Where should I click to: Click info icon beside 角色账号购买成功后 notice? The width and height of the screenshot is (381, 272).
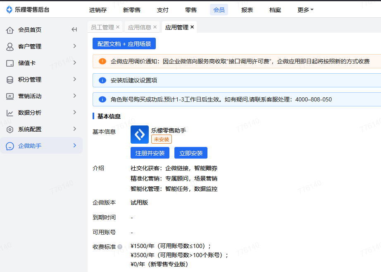(x=102, y=99)
